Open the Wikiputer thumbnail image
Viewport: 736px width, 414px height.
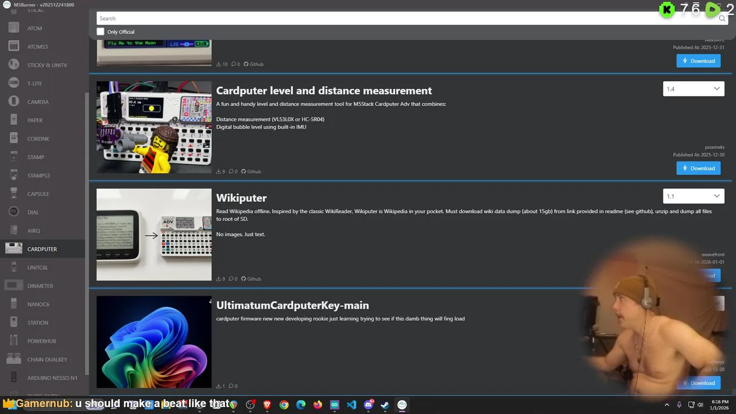pyautogui.click(x=154, y=235)
